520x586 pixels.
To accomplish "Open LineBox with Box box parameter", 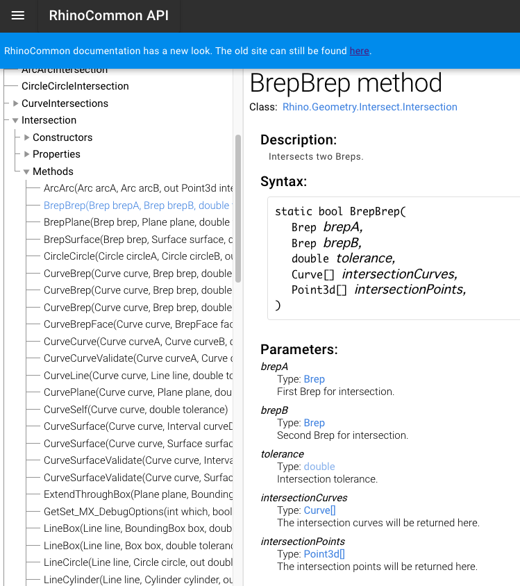I will [x=138, y=546].
